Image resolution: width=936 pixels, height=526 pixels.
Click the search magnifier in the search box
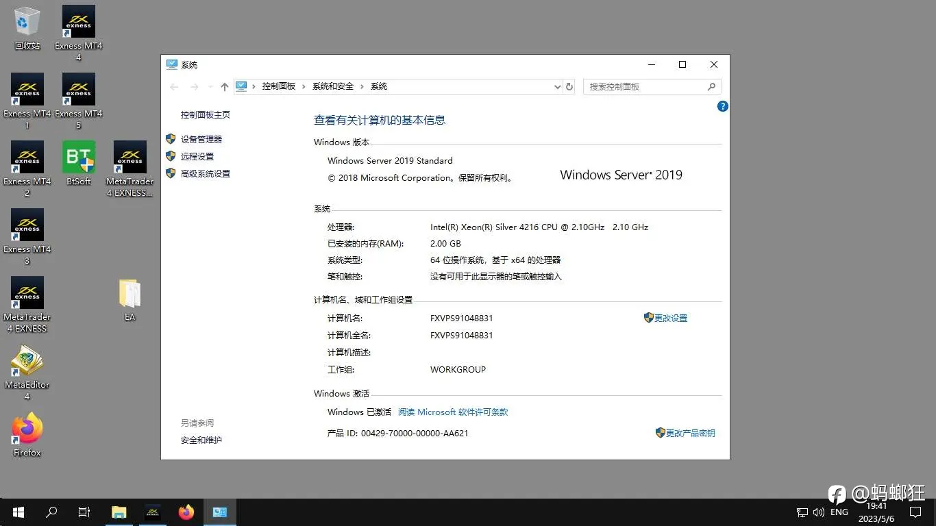point(711,86)
